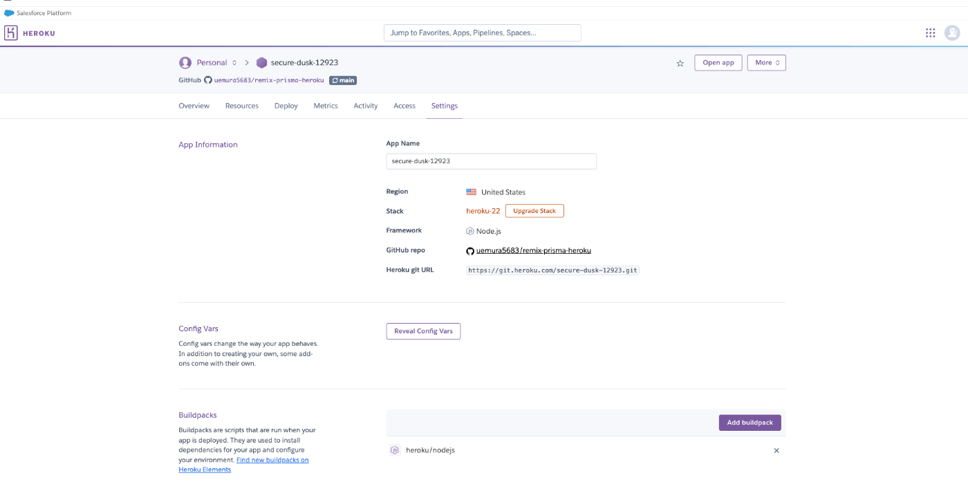The width and height of the screenshot is (968, 491).
Task: Click the heroku-22 stack label
Action: [x=483, y=211]
